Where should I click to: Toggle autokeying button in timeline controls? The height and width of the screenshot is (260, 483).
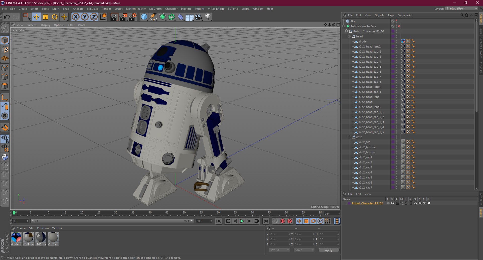point(283,221)
